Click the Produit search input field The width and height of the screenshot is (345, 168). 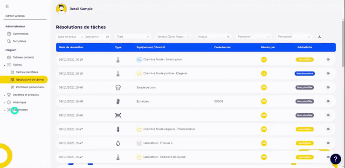point(214,37)
